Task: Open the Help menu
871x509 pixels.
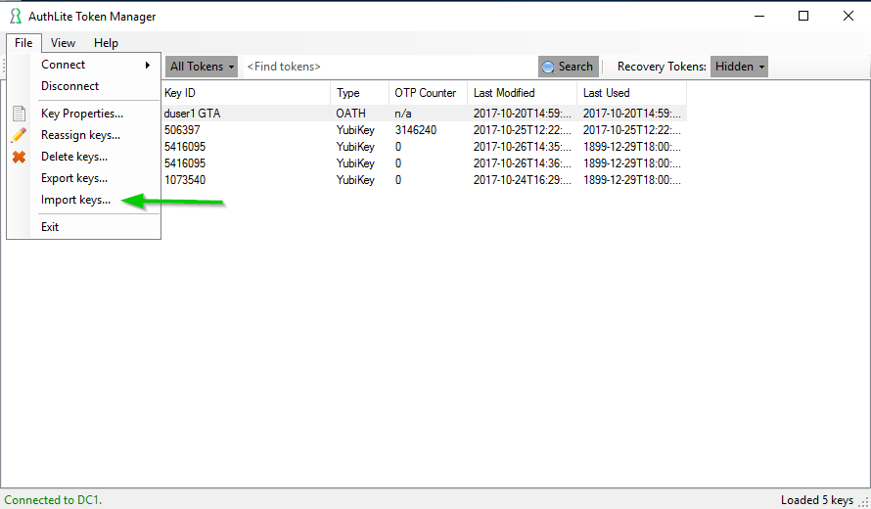Action: [x=106, y=43]
